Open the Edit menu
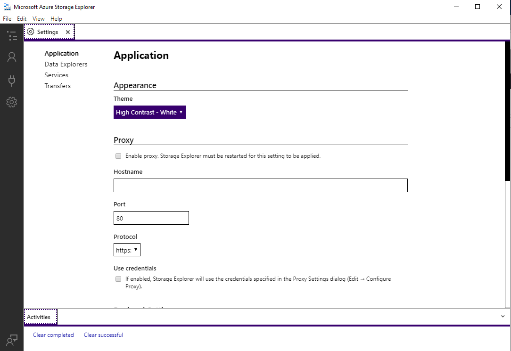This screenshot has height=351, width=511. click(x=22, y=18)
